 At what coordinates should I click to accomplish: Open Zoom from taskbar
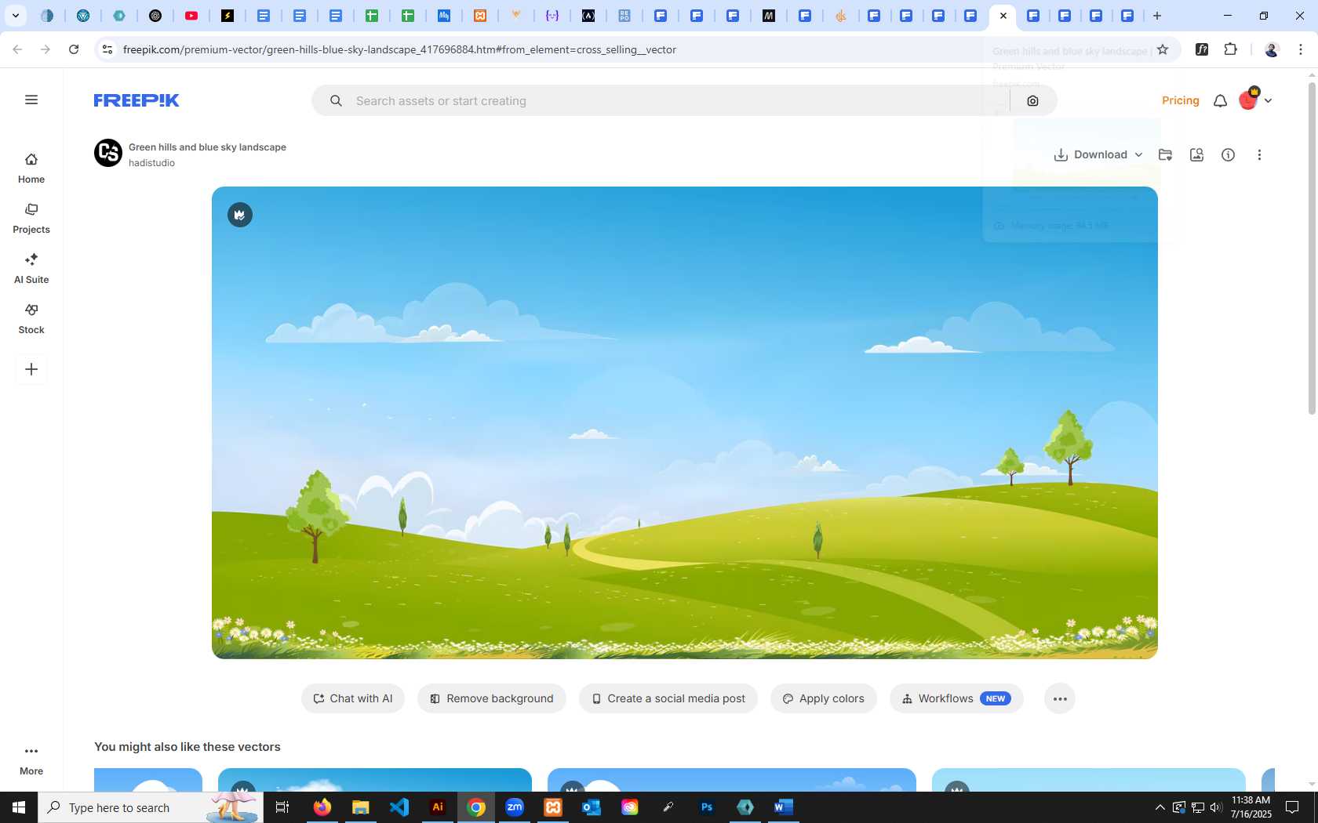[515, 807]
